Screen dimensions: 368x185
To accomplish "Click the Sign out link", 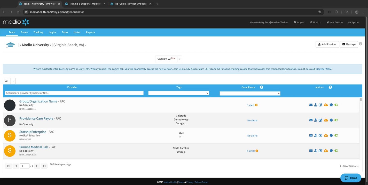I will pos(354,22).
